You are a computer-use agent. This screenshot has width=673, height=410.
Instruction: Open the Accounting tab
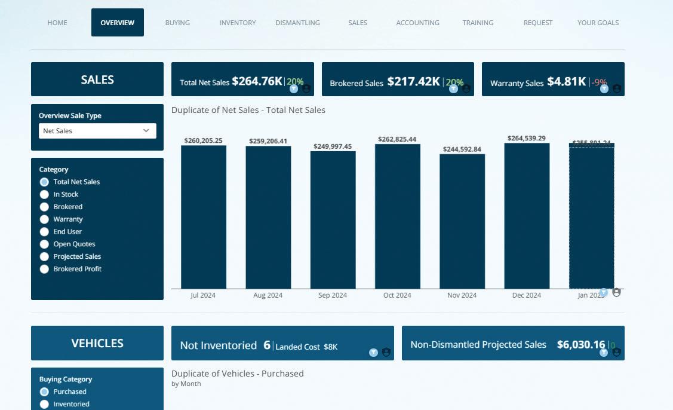(417, 22)
